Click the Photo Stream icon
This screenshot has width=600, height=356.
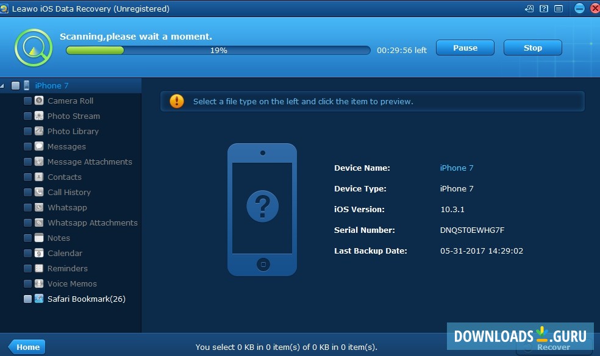pos(39,116)
